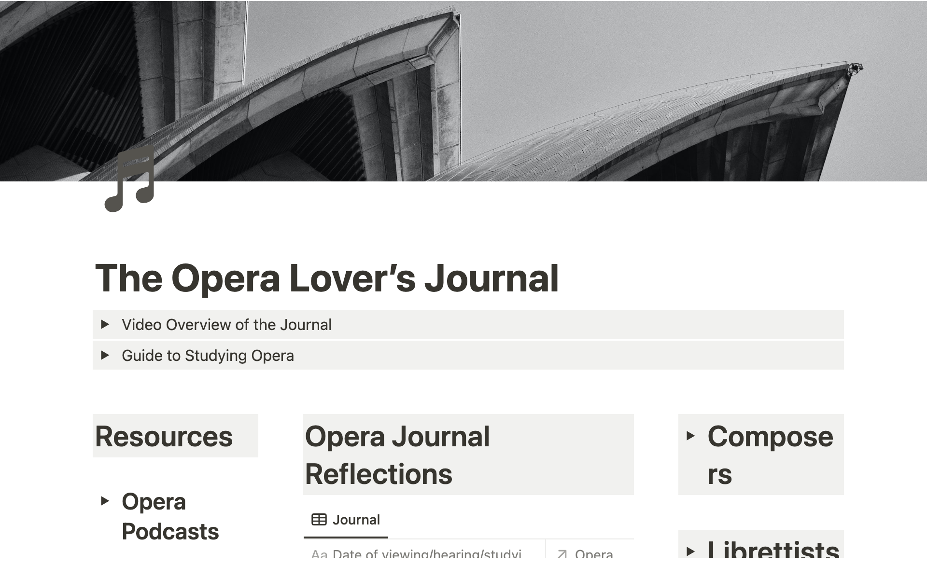927x579 pixels.
Task: Expand the Composers toggle arrow
Action: 690,436
